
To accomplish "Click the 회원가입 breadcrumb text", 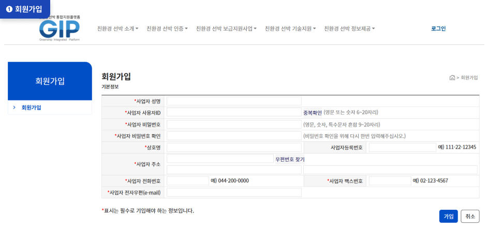I will pyautogui.click(x=469, y=78).
